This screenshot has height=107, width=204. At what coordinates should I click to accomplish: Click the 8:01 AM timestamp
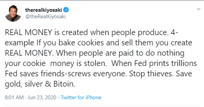14,97
